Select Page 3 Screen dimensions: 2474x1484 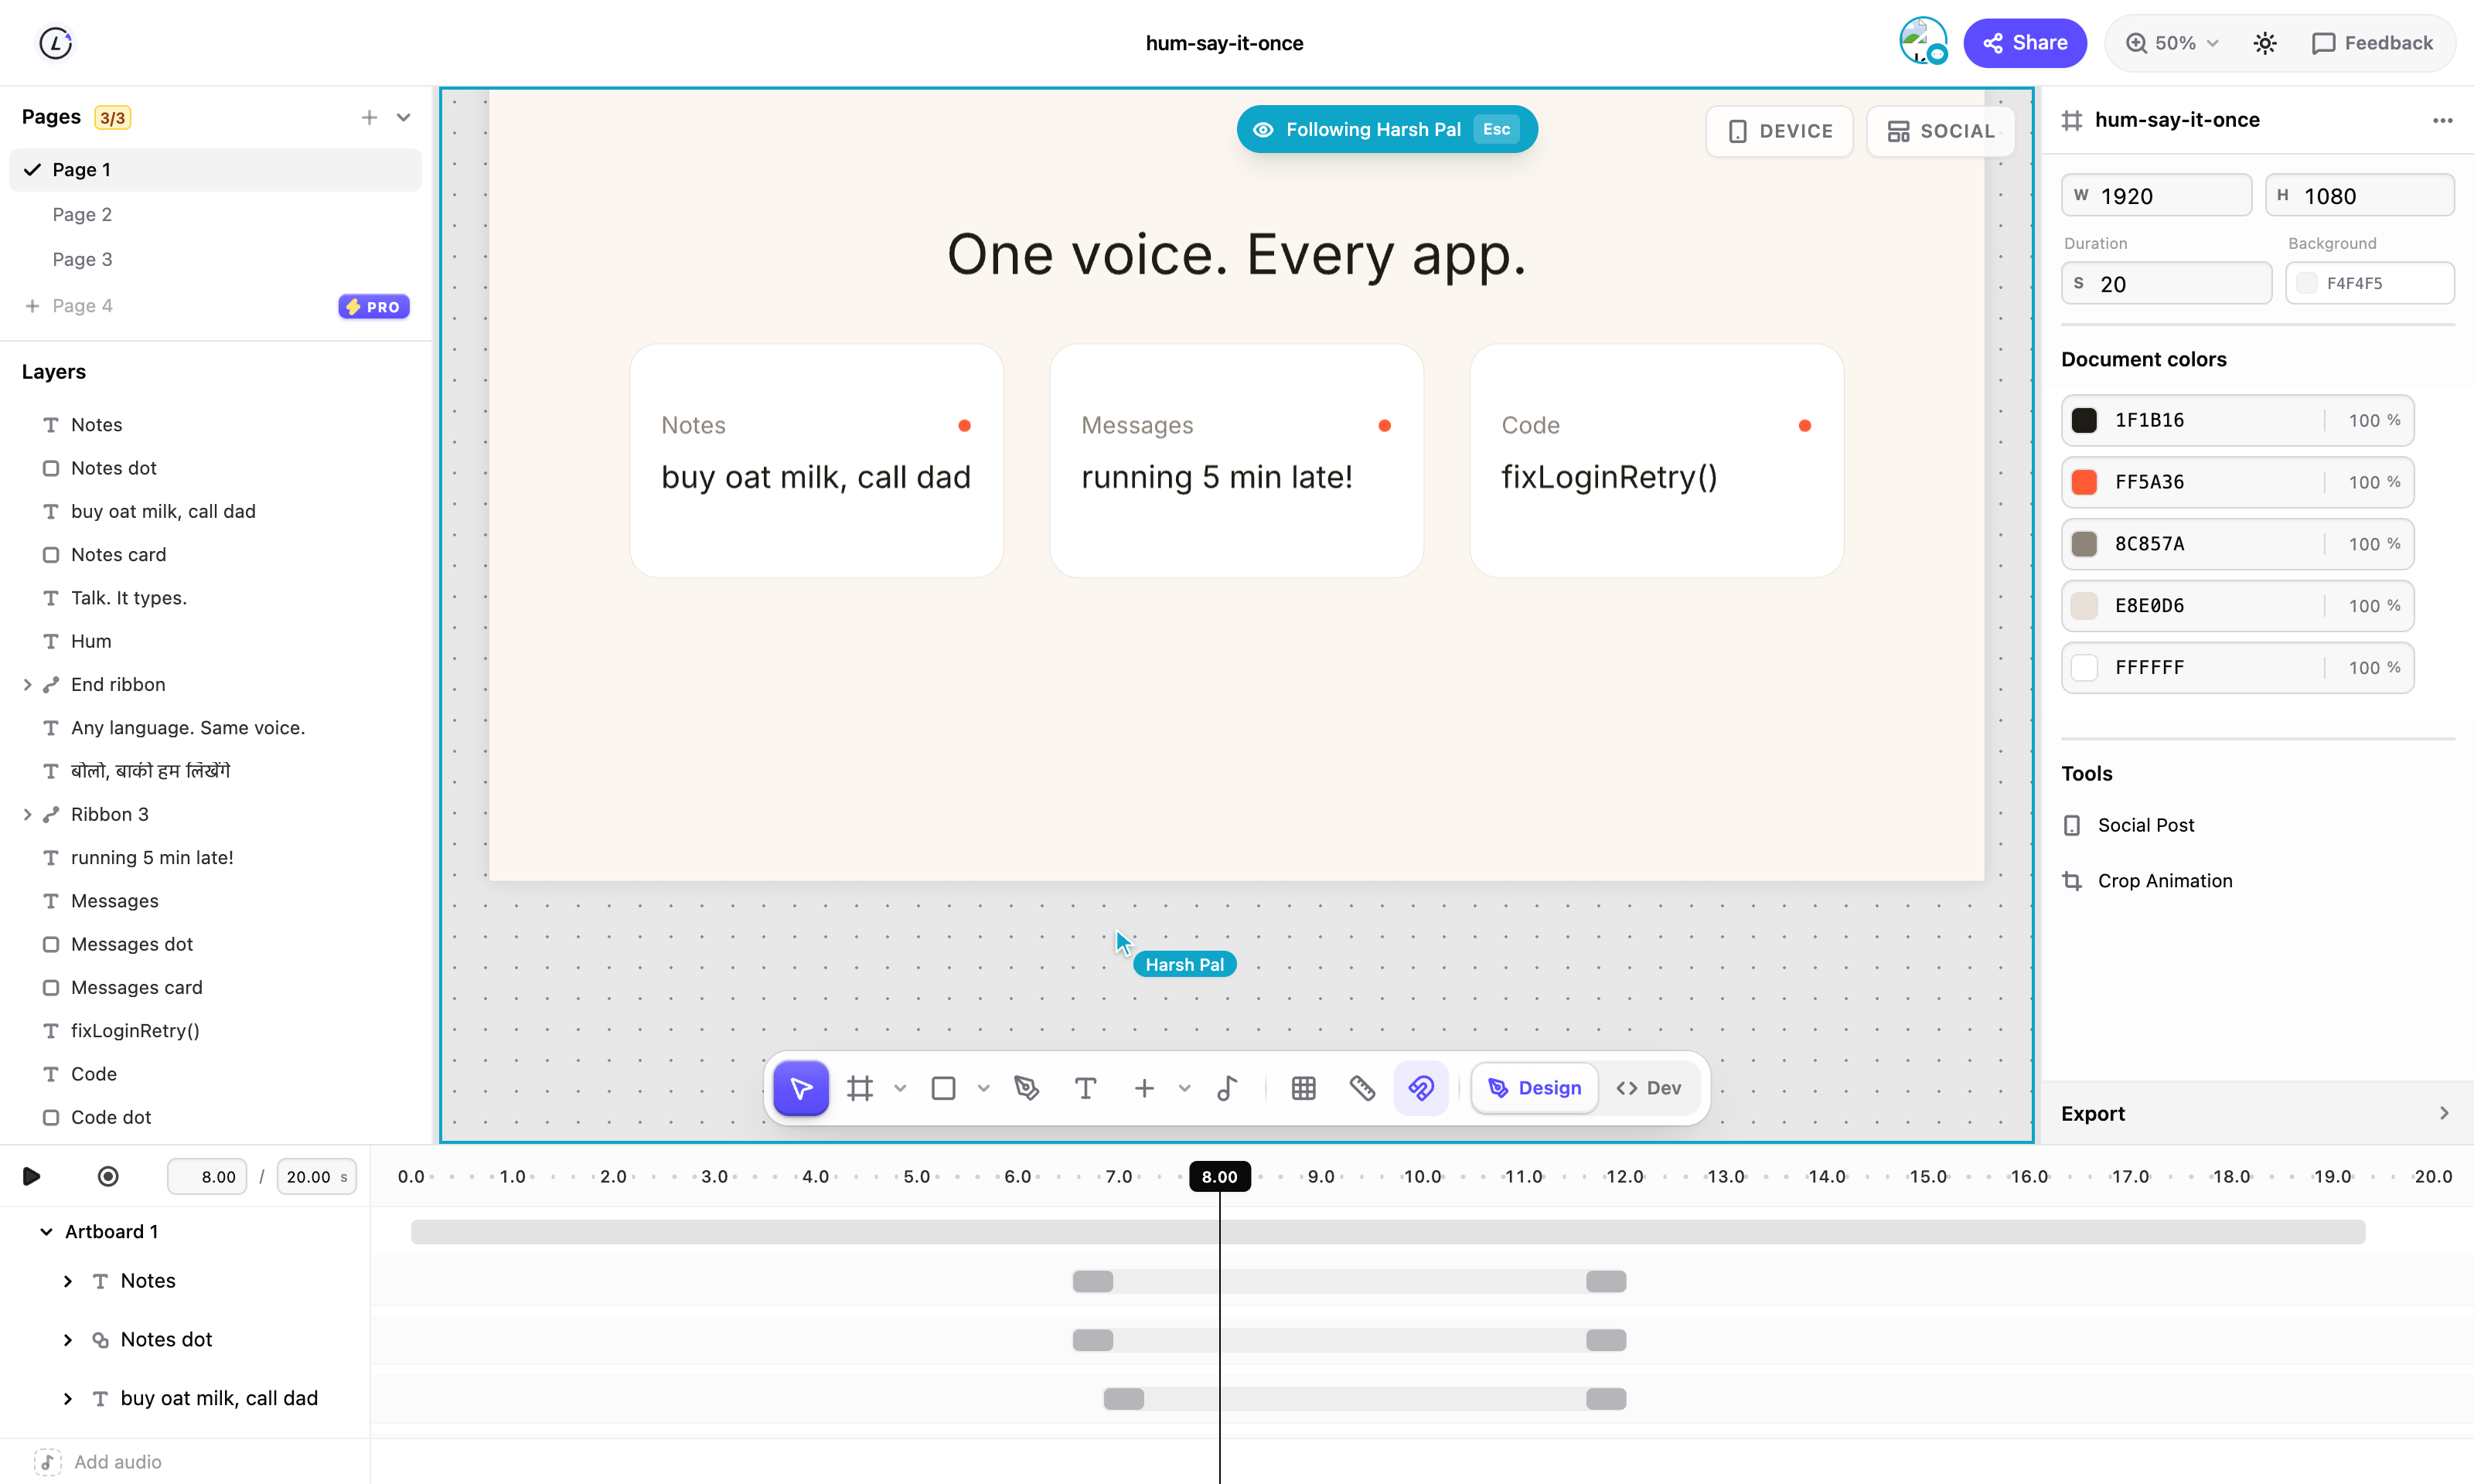click(216, 260)
